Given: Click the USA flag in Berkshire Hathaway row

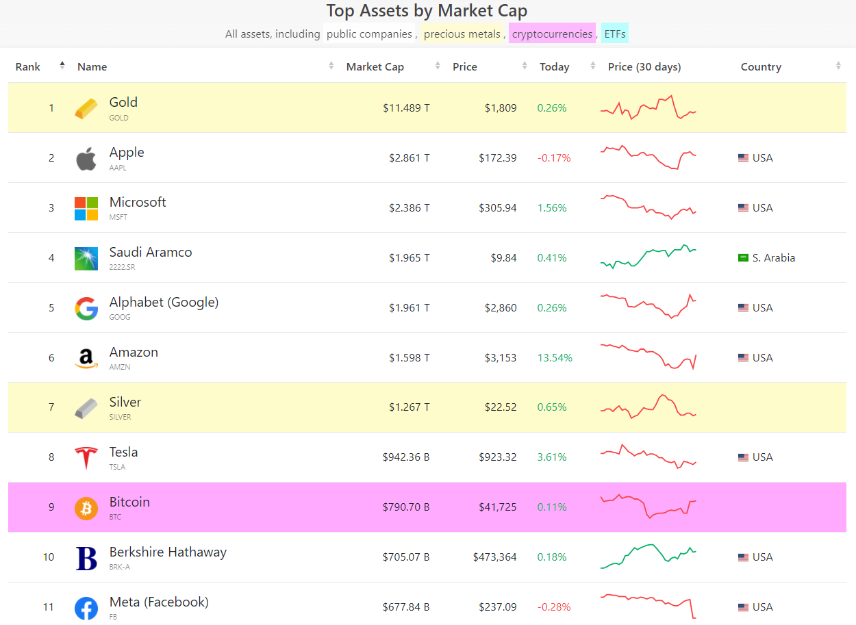Looking at the screenshot, I should click(x=743, y=557).
